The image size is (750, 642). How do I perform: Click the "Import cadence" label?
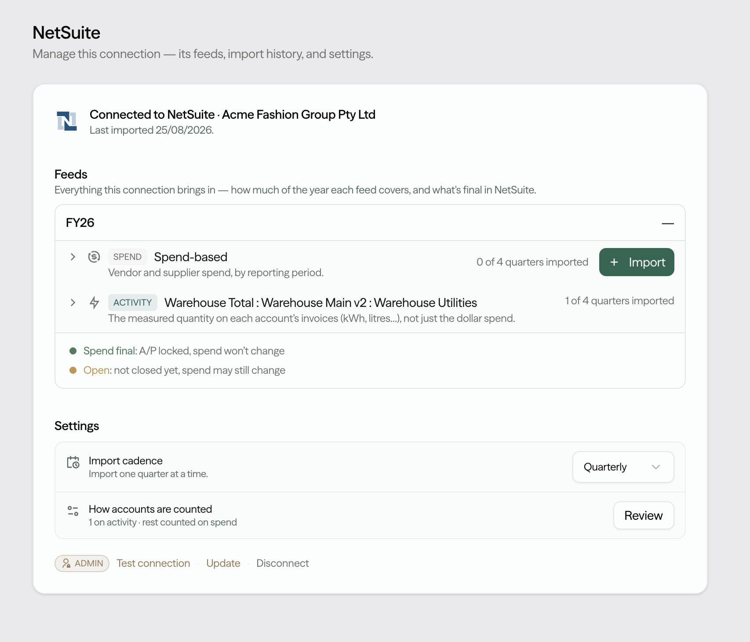126,460
